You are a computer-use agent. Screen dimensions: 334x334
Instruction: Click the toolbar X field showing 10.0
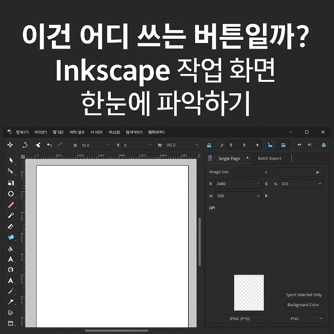tap(95, 145)
